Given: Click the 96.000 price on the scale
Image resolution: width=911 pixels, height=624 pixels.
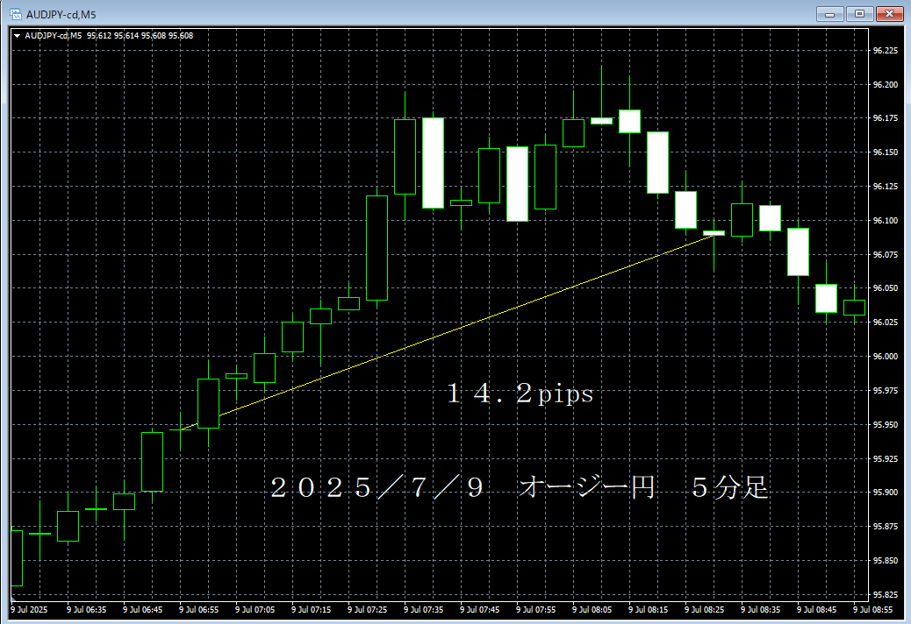Looking at the screenshot, I should tap(885, 357).
